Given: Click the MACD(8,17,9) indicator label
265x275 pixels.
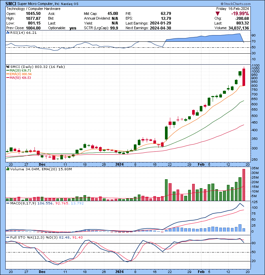Looking at the screenshot, I should (23, 203).
